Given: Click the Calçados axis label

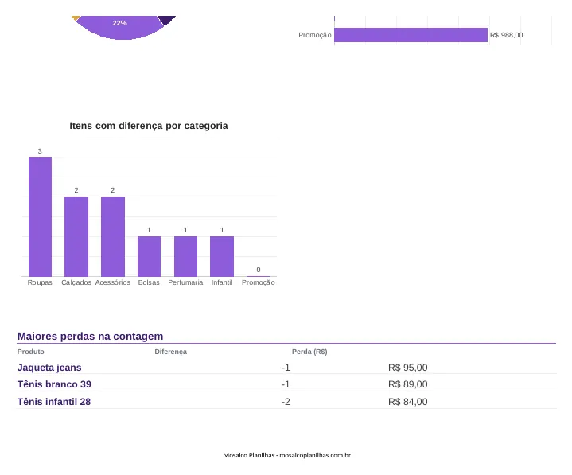Looking at the screenshot, I should tap(76, 282).
